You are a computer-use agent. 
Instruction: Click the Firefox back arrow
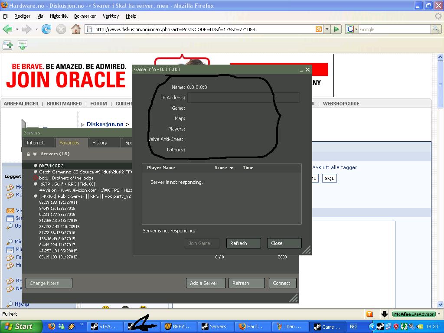pyautogui.click(x=7, y=29)
